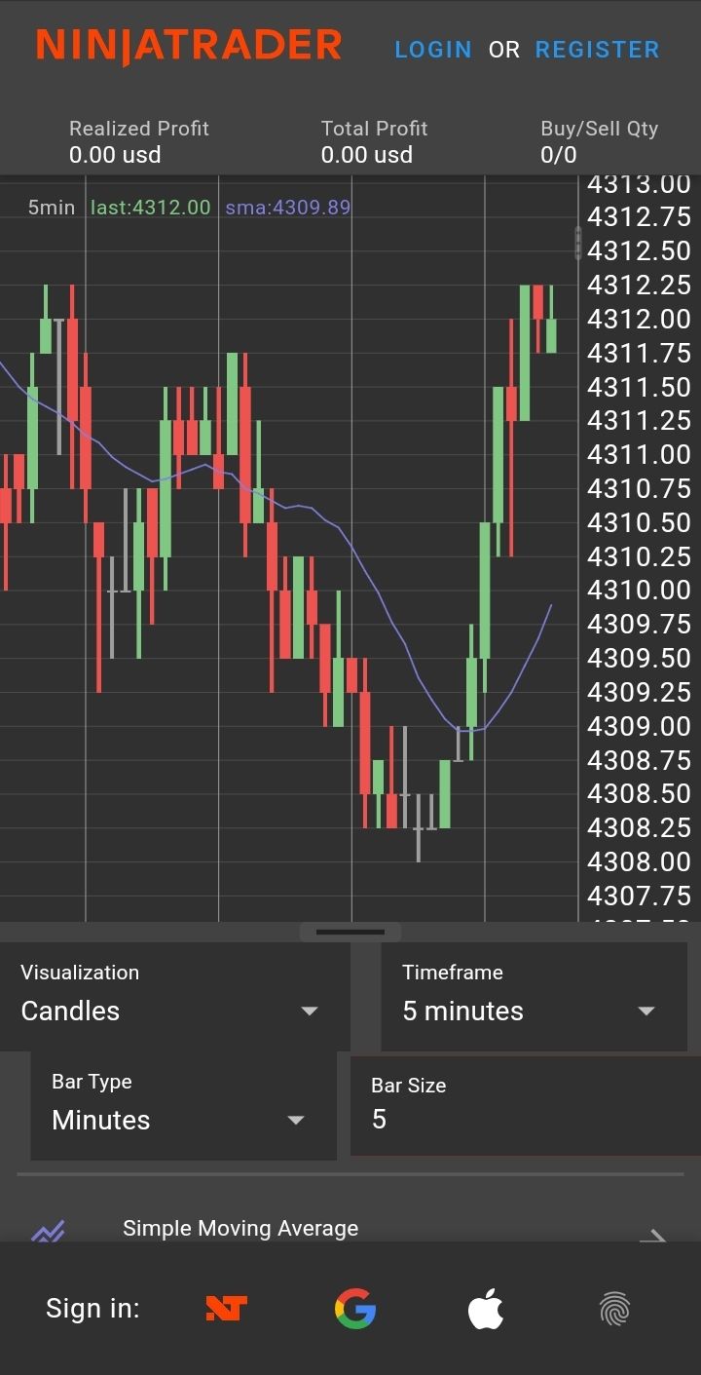
Task: Open the Visualization Candles dropdown
Action: (173, 996)
